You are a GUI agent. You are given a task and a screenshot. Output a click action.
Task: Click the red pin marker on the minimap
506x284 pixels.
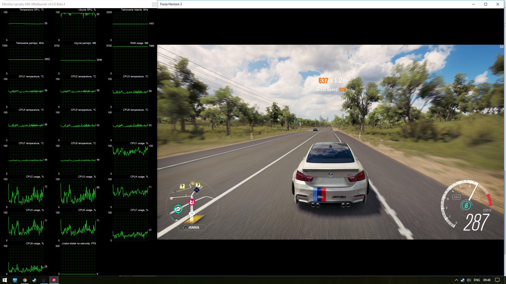click(x=192, y=202)
